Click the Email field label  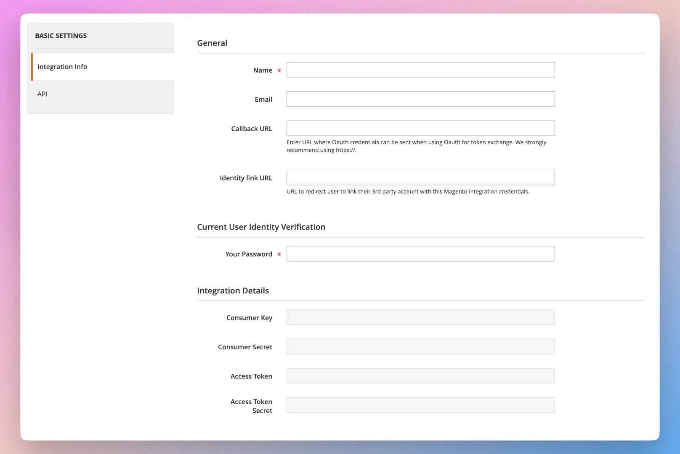tap(263, 99)
